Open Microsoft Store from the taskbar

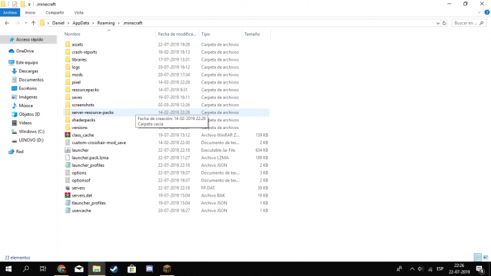[x=132, y=269]
